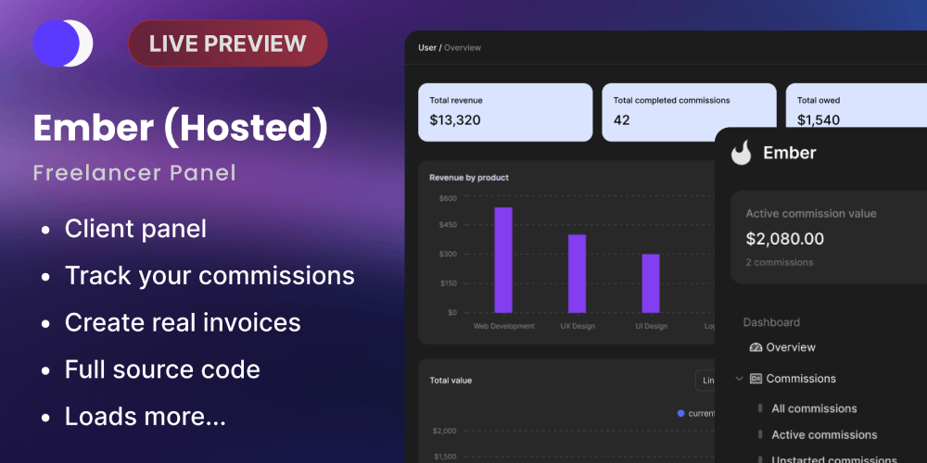Click the '$600' axis label
This screenshot has width=927, height=463.
(x=448, y=198)
